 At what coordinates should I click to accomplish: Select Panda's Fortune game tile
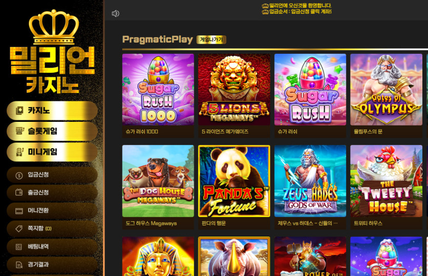point(234,181)
